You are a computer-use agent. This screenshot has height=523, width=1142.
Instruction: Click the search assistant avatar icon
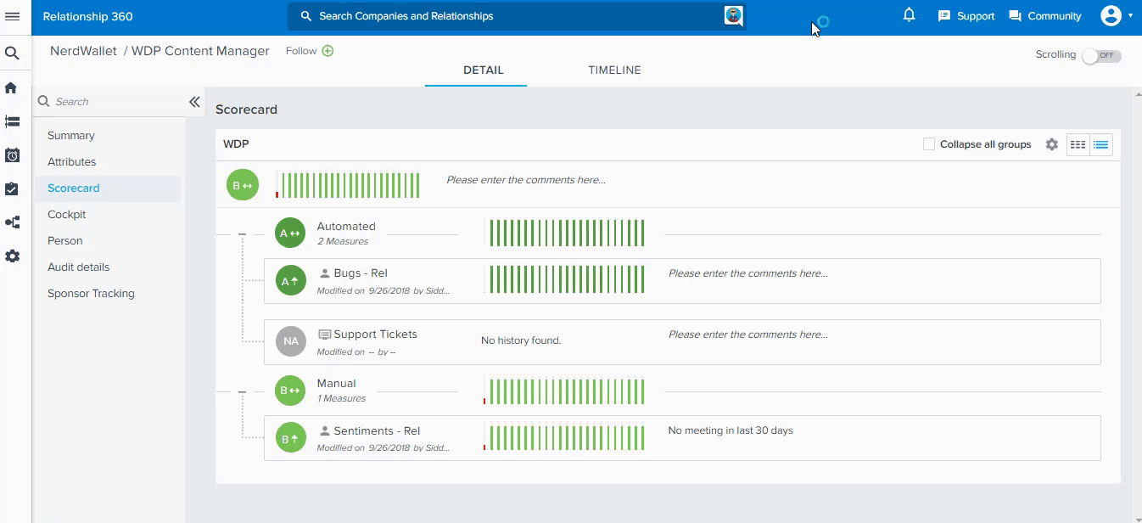(733, 16)
